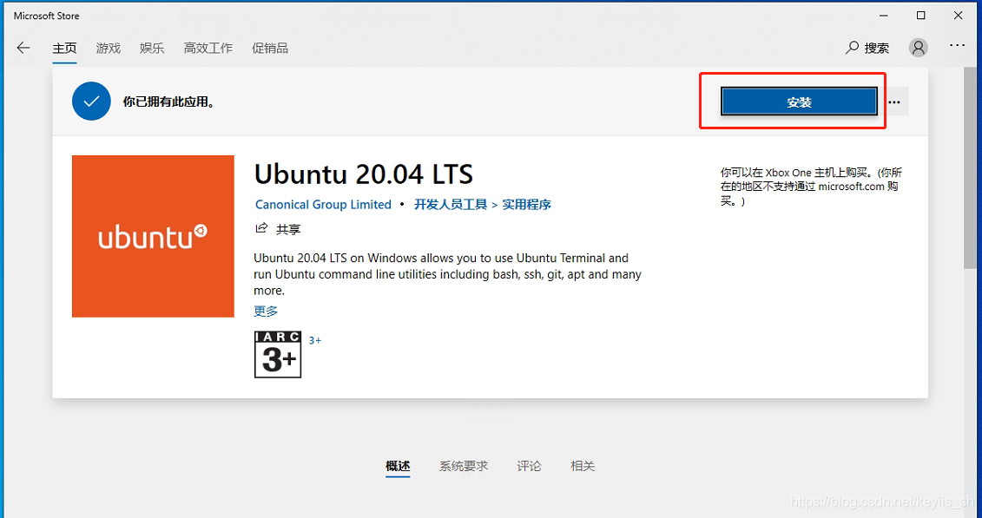This screenshot has height=518, width=982.
Task: Click the 你已拥有此应用 status text
Action: click(x=169, y=102)
